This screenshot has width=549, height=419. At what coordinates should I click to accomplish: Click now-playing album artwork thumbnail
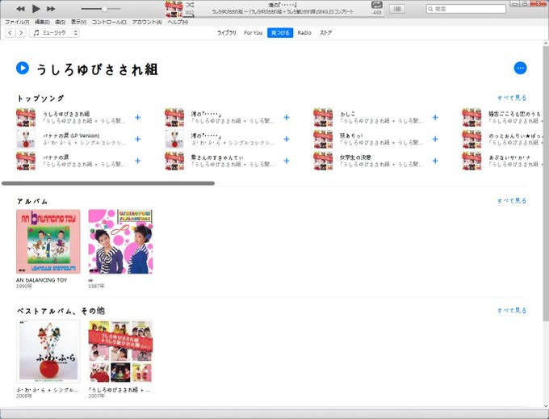174,9
